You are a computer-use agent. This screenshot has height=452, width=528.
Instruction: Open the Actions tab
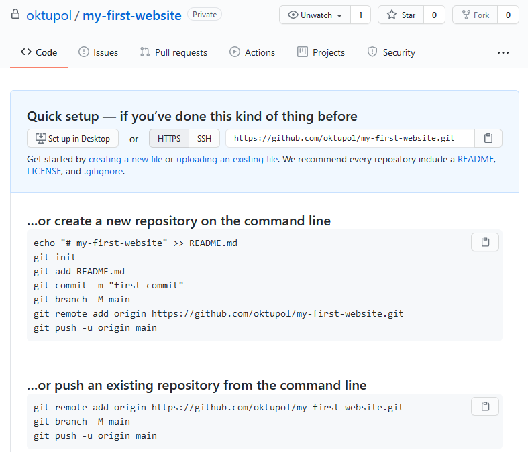point(252,52)
